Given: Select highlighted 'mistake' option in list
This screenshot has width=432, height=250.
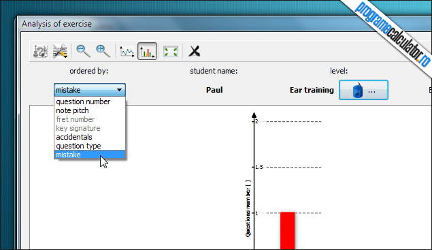Looking at the screenshot, I should click(x=90, y=155).
